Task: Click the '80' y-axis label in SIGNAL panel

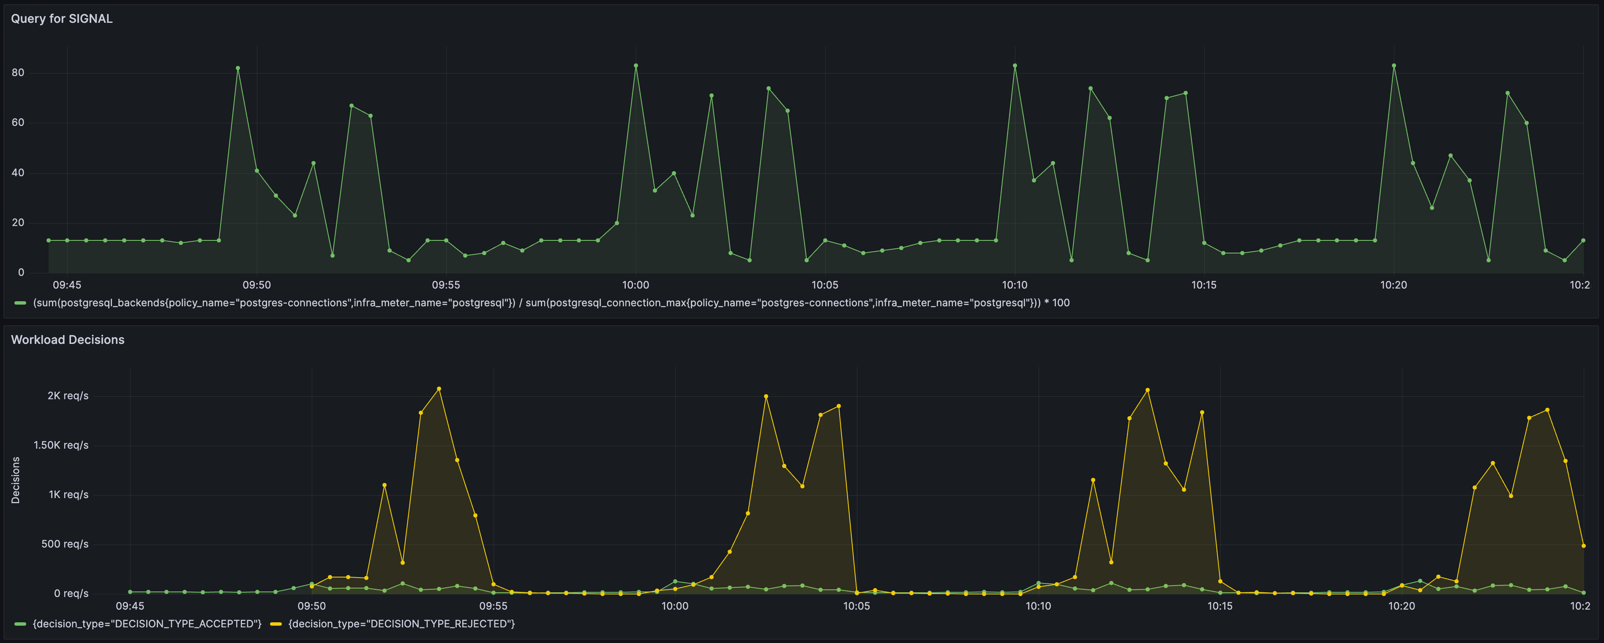Action: (18, 73)
